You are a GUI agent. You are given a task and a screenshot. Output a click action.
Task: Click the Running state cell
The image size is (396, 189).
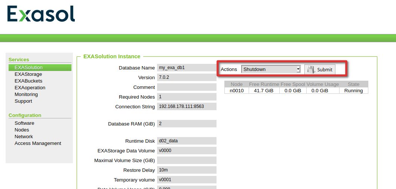tap(354, 91)
